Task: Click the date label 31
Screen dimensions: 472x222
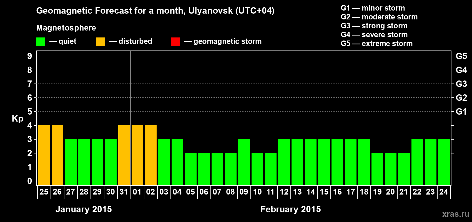Action: click(x=124, y=192)
